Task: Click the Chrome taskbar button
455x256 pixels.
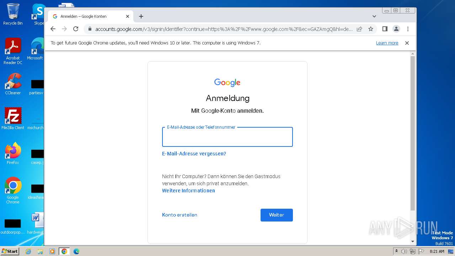Action: pyautogui.click(x=64, y=251)
